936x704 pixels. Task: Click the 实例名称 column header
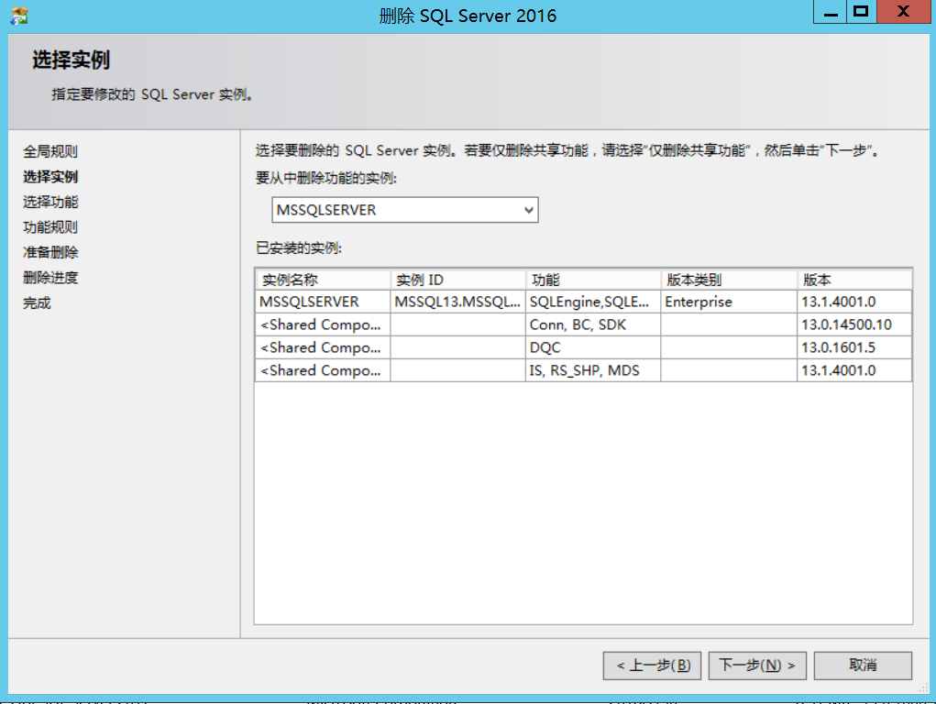tap(323, 280)
